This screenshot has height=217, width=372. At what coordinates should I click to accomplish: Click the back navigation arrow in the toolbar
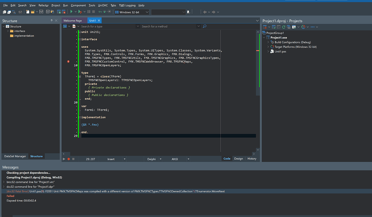coord(205,12)
